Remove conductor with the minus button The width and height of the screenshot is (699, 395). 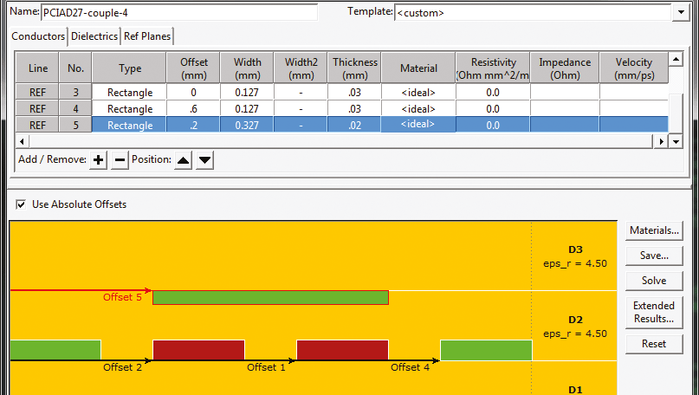point(120,160)
